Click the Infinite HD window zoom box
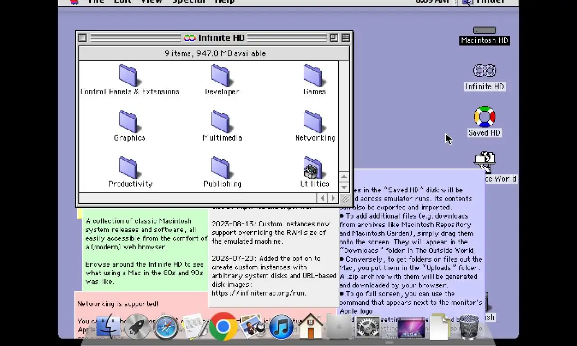The image size is (577, 346). click(x=334, y=38)
